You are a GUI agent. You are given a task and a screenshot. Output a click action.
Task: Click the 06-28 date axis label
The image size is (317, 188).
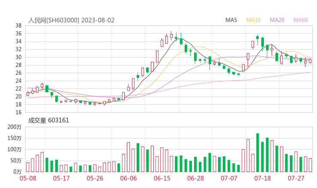pos(195,178)
